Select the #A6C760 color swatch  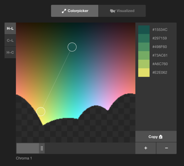[x=144, y=64]
